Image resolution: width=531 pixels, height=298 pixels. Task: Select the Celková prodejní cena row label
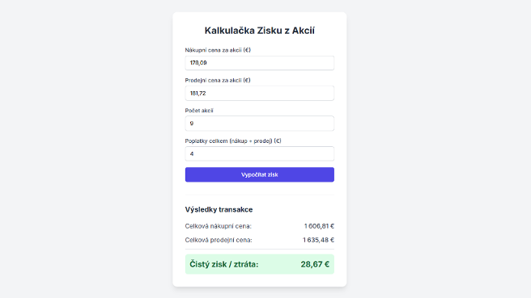click(219, 240)
